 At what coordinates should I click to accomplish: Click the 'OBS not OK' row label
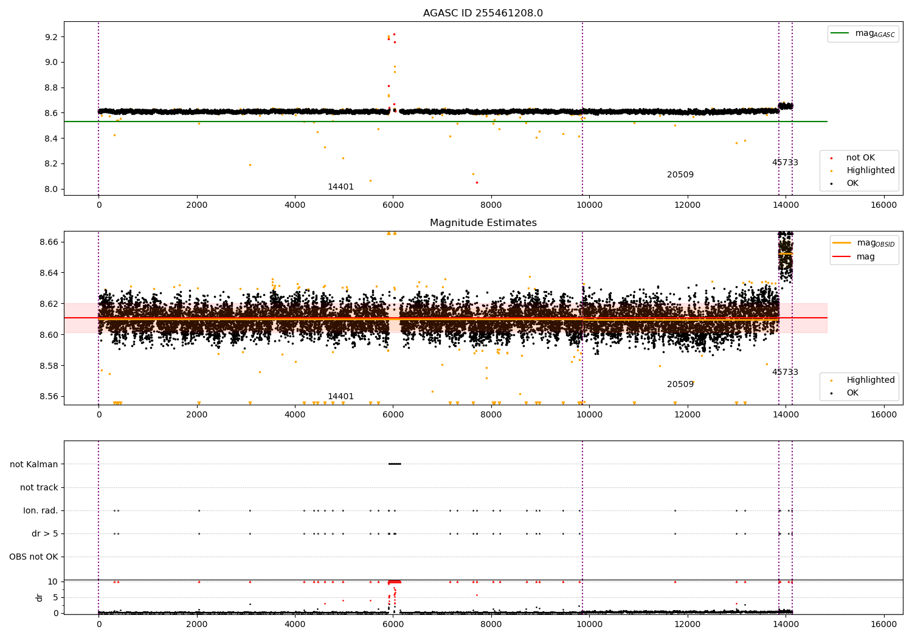tap(34, 557)
